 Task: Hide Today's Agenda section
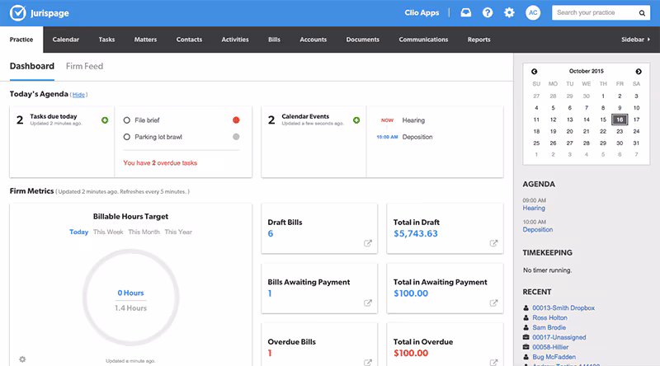(78, 95)
